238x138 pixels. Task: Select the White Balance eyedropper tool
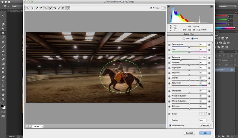tap(37, 8)
